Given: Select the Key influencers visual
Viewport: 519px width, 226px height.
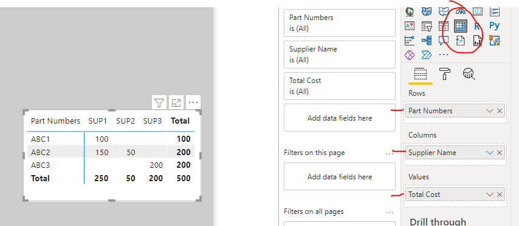Looking at the screenshot, I should [x=410, y=41].
